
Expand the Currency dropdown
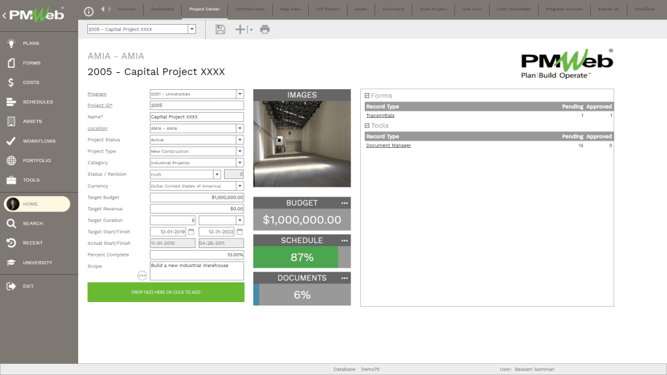[x=240, y=186]
